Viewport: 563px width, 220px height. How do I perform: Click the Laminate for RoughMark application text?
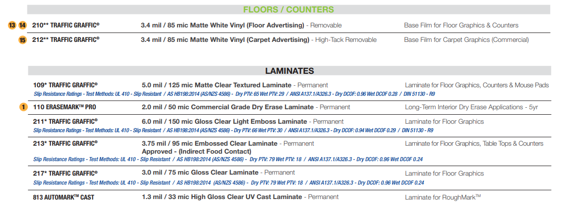pos(443,197)
